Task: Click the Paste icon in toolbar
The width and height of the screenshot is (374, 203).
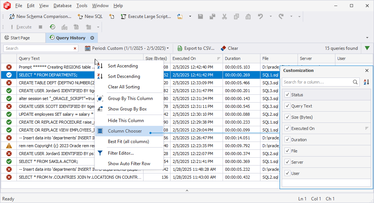Action: pos(248,16)
